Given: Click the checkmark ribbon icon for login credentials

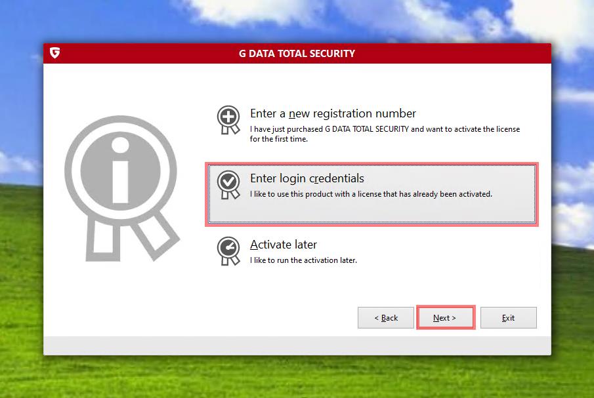Looking at the screenshot, I should (228, 185).
